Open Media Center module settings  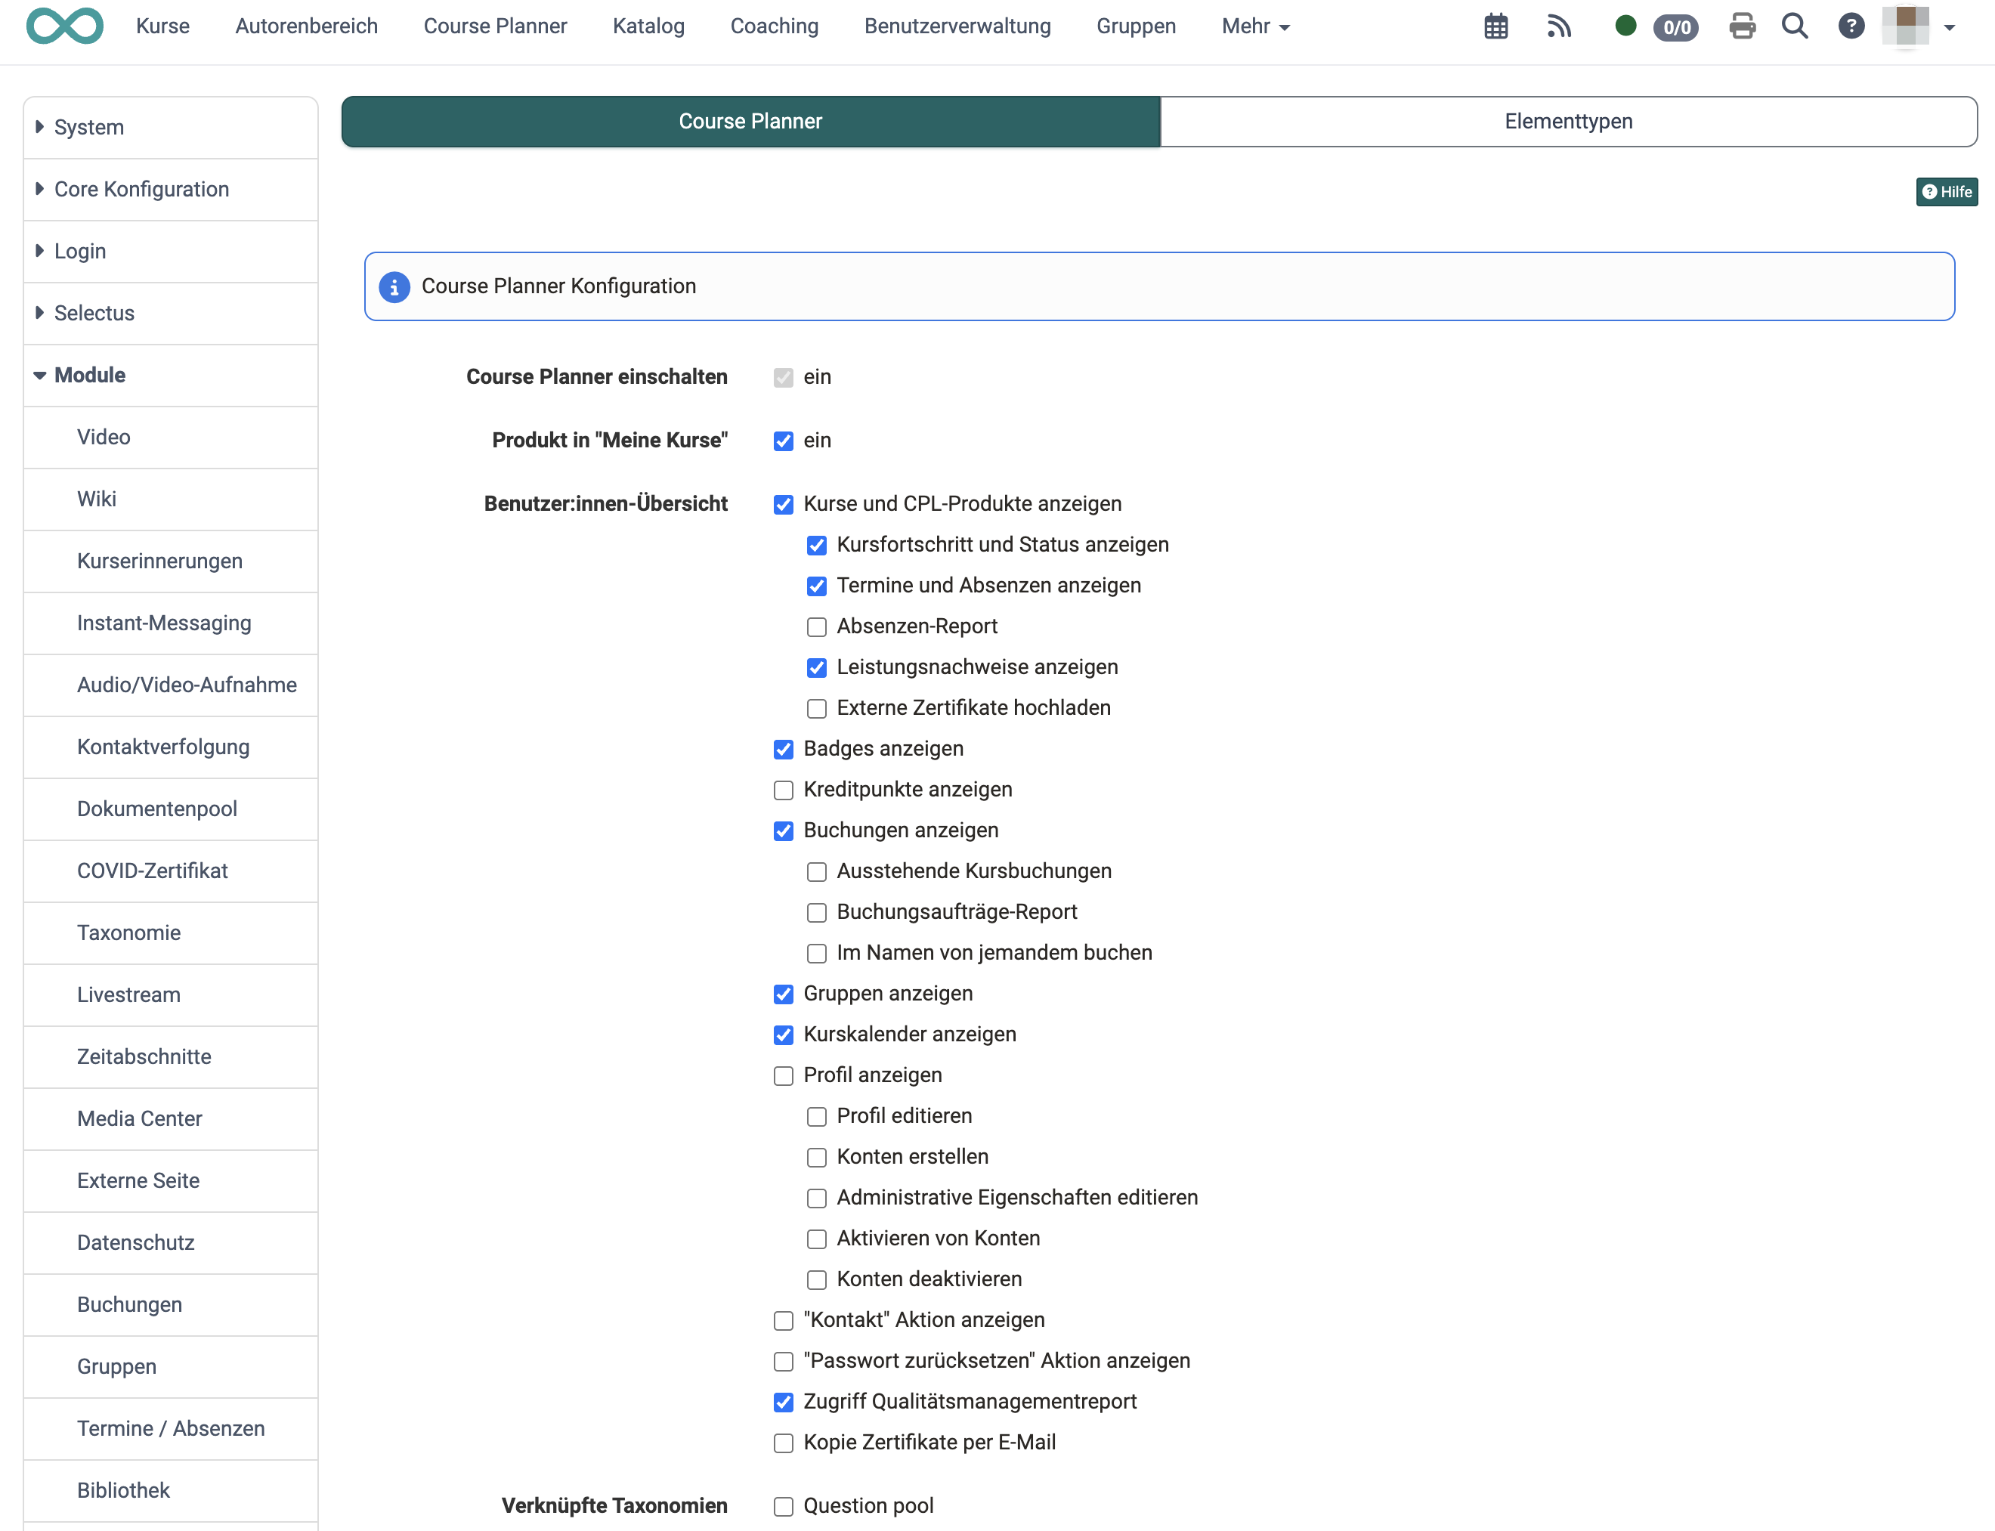[171, 1119]
